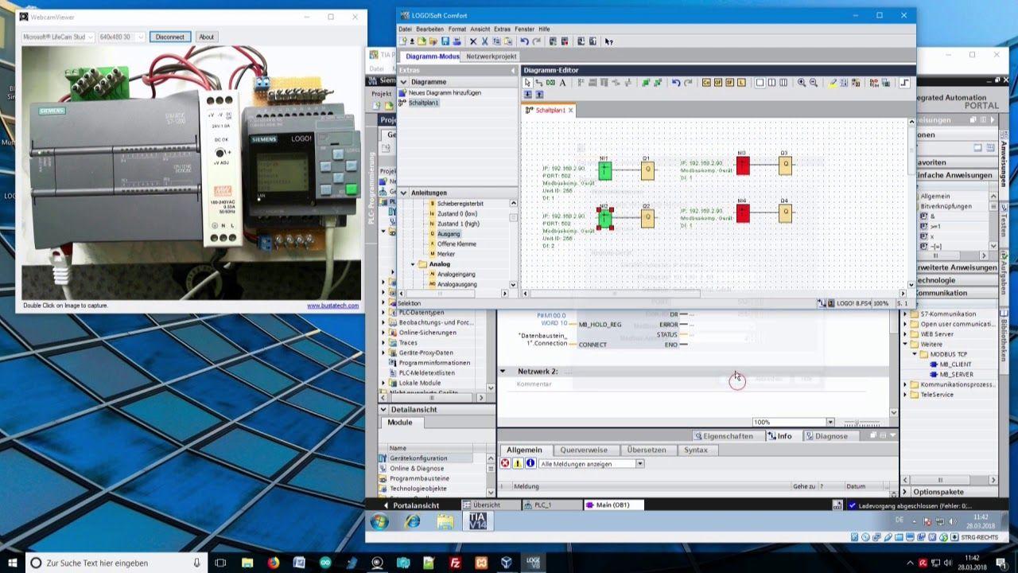Select the connector wiring tool in Diagramm-Editor
Screen dimensions: 1018x573
tap(539, 83)
